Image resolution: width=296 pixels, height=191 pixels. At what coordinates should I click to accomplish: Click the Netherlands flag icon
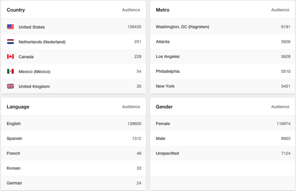click(10, 42)
